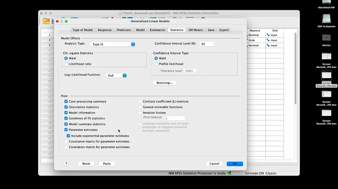Image resolution: width=338 pixels, height=189 pixels.
Task: Select the Statistics tab
Action: pos(177,30)
